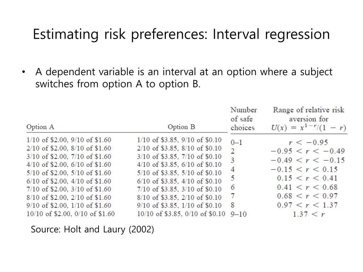
Task: Click the bullet point about dependent variable
Action: [184, 78]
